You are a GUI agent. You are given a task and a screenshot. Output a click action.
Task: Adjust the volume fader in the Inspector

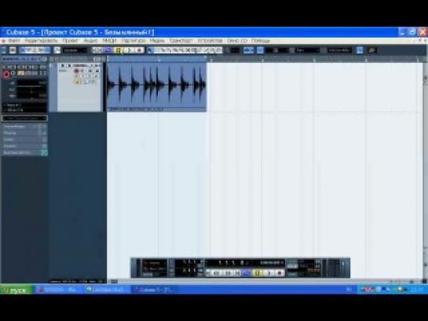(x=31, y=83)
